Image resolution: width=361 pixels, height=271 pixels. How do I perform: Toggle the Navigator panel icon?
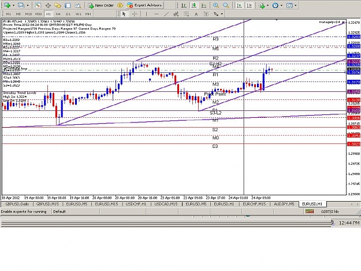pos(58,5)
